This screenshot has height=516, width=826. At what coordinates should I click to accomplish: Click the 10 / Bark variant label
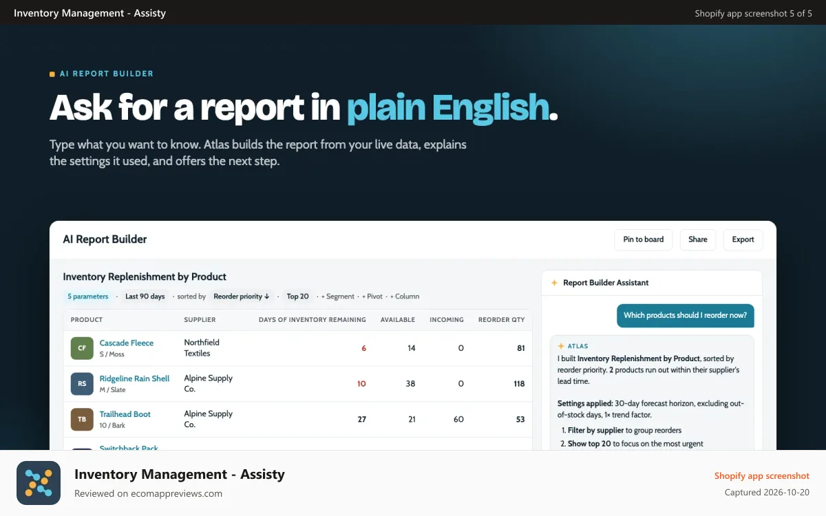(113, 426)
